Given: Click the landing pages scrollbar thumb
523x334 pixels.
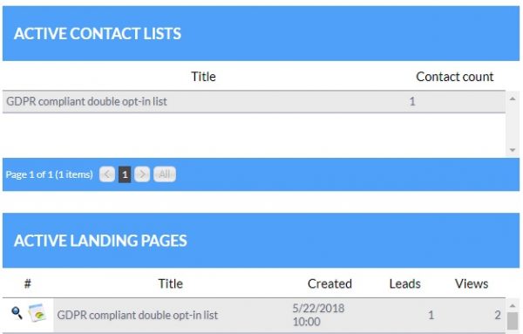Looking at the screenshot, I should coord(513,321).
